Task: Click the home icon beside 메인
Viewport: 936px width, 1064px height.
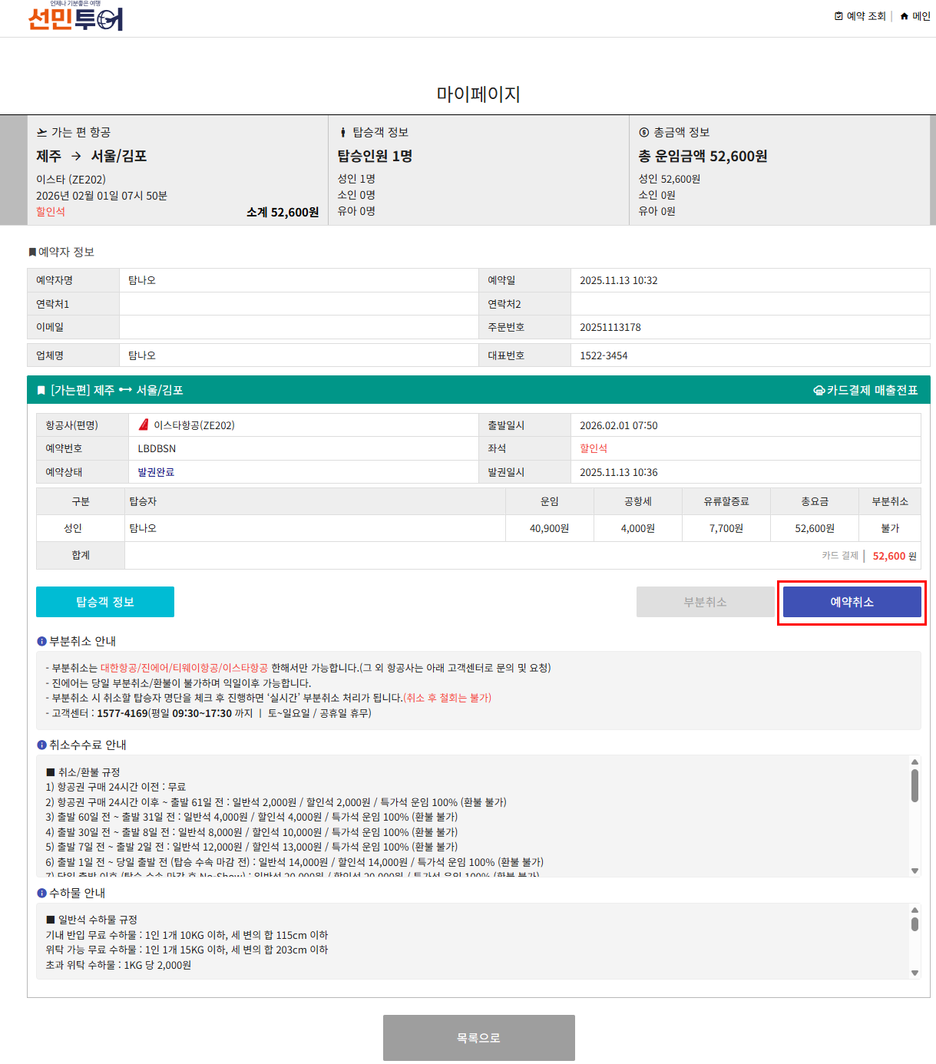Action: point(905,16)
